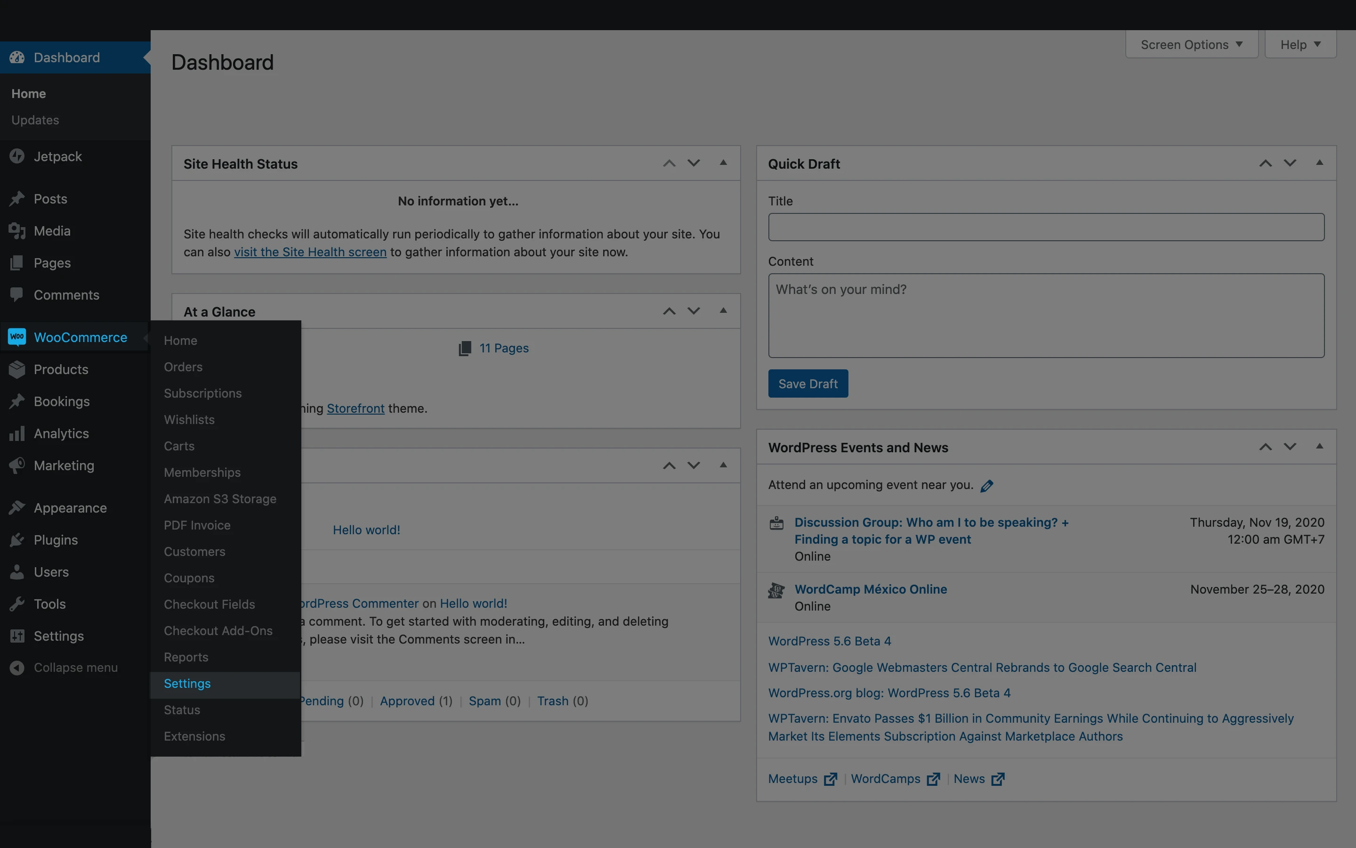Click the Tools wrench icon
1356x848 pixels.
[17, 604]
